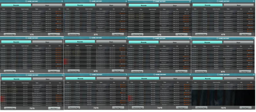Go to Next Page from page 1/75

(54, 35)
